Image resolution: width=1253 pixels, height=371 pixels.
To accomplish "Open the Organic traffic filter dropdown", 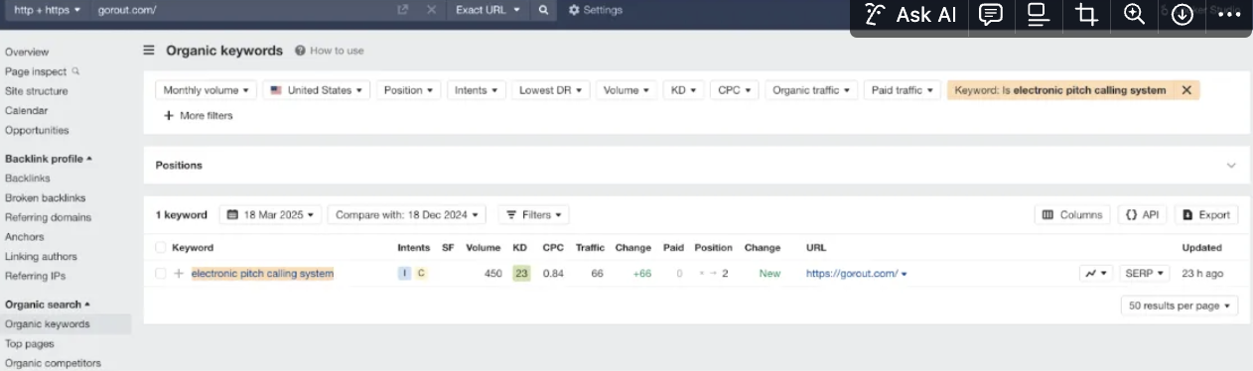I will pos(811,90).
